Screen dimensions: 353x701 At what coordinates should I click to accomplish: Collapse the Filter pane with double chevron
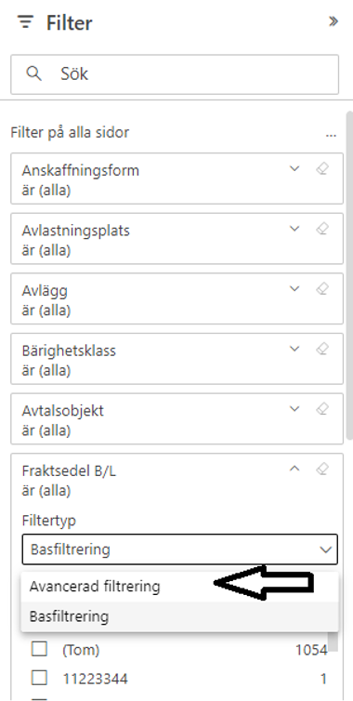click(x=333, y=21)
